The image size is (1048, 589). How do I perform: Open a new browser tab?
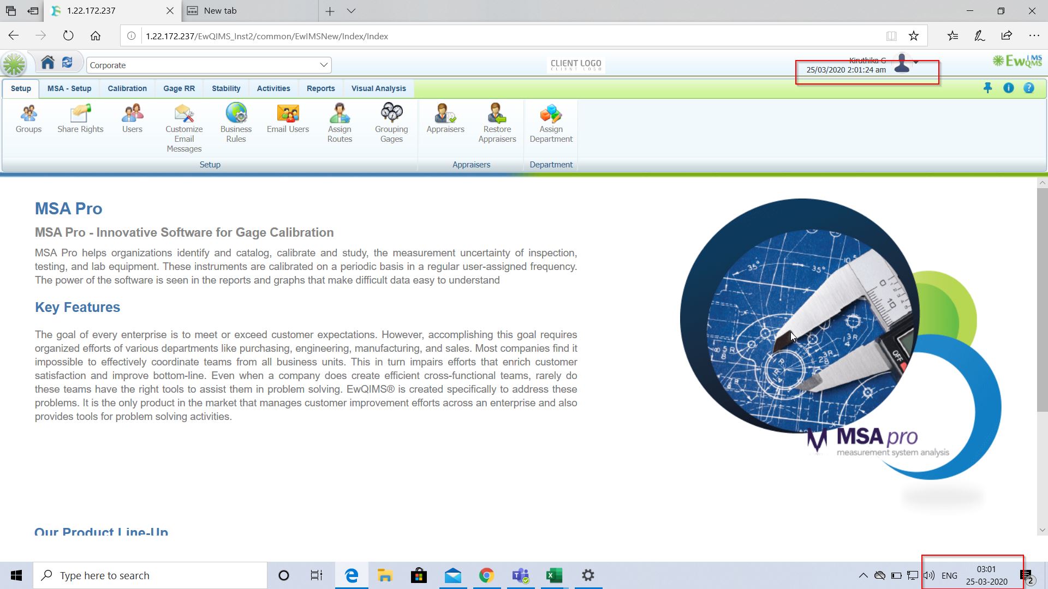330,11
